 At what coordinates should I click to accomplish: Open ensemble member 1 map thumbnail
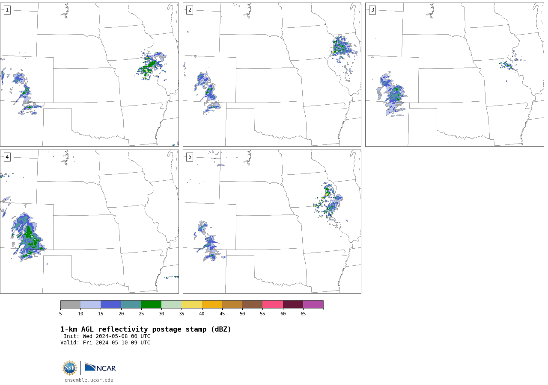tap(89, 74)
